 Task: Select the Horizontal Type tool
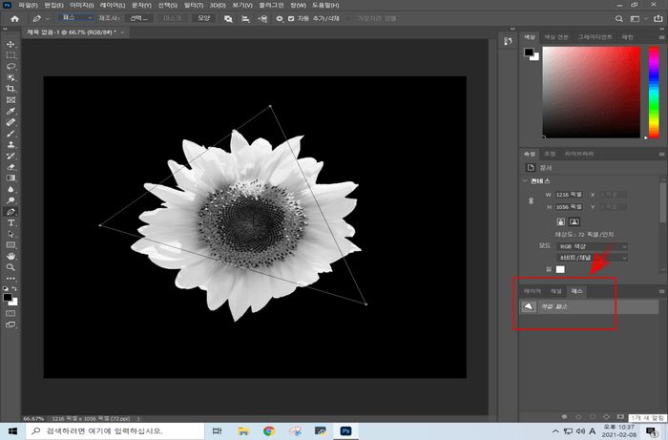coord(10,222)
